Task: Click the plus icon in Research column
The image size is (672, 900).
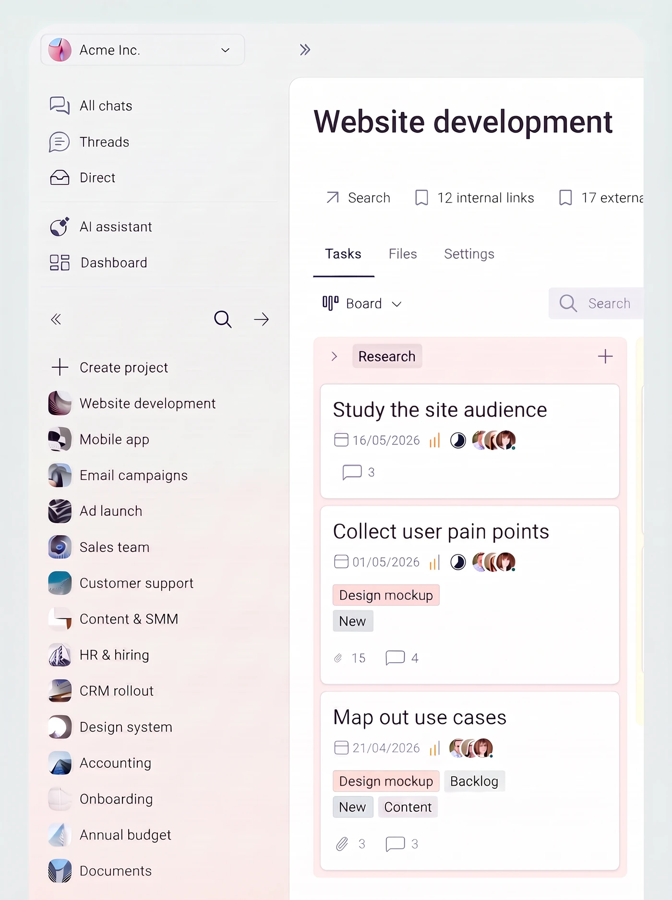Action: [605, 356]
